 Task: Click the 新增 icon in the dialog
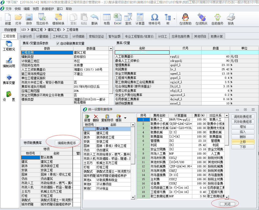point(87,118)
